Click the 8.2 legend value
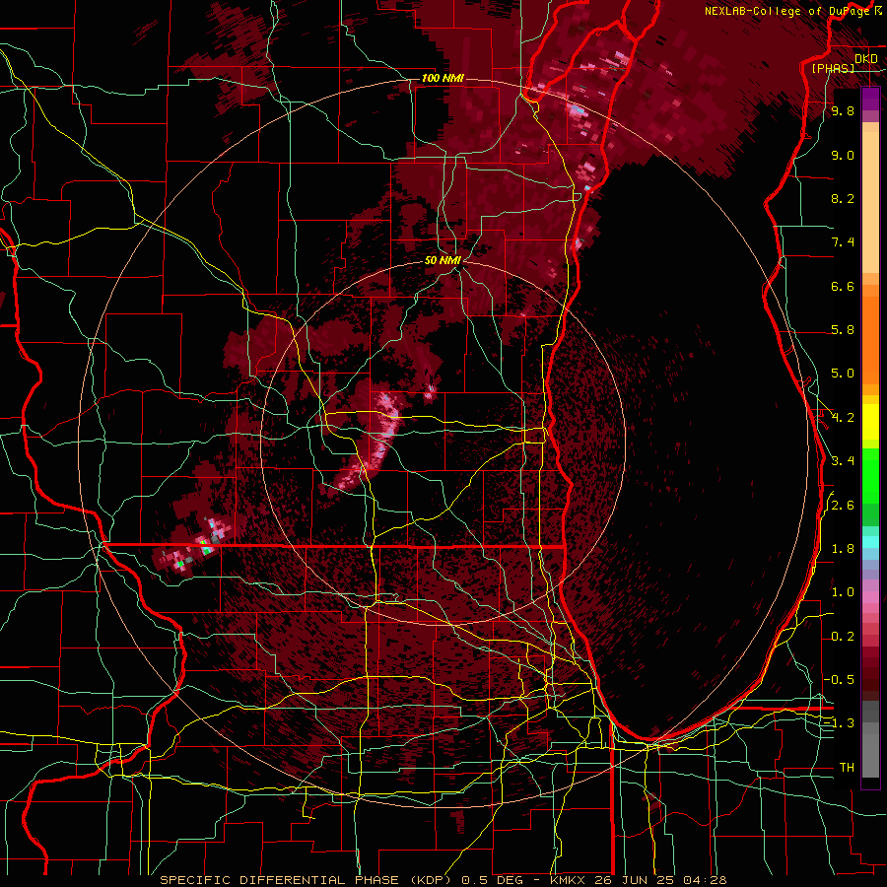Viewport: 887px width, 887px height. (843, 198)
